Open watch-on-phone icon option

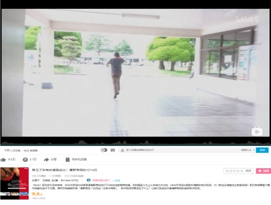68,160
